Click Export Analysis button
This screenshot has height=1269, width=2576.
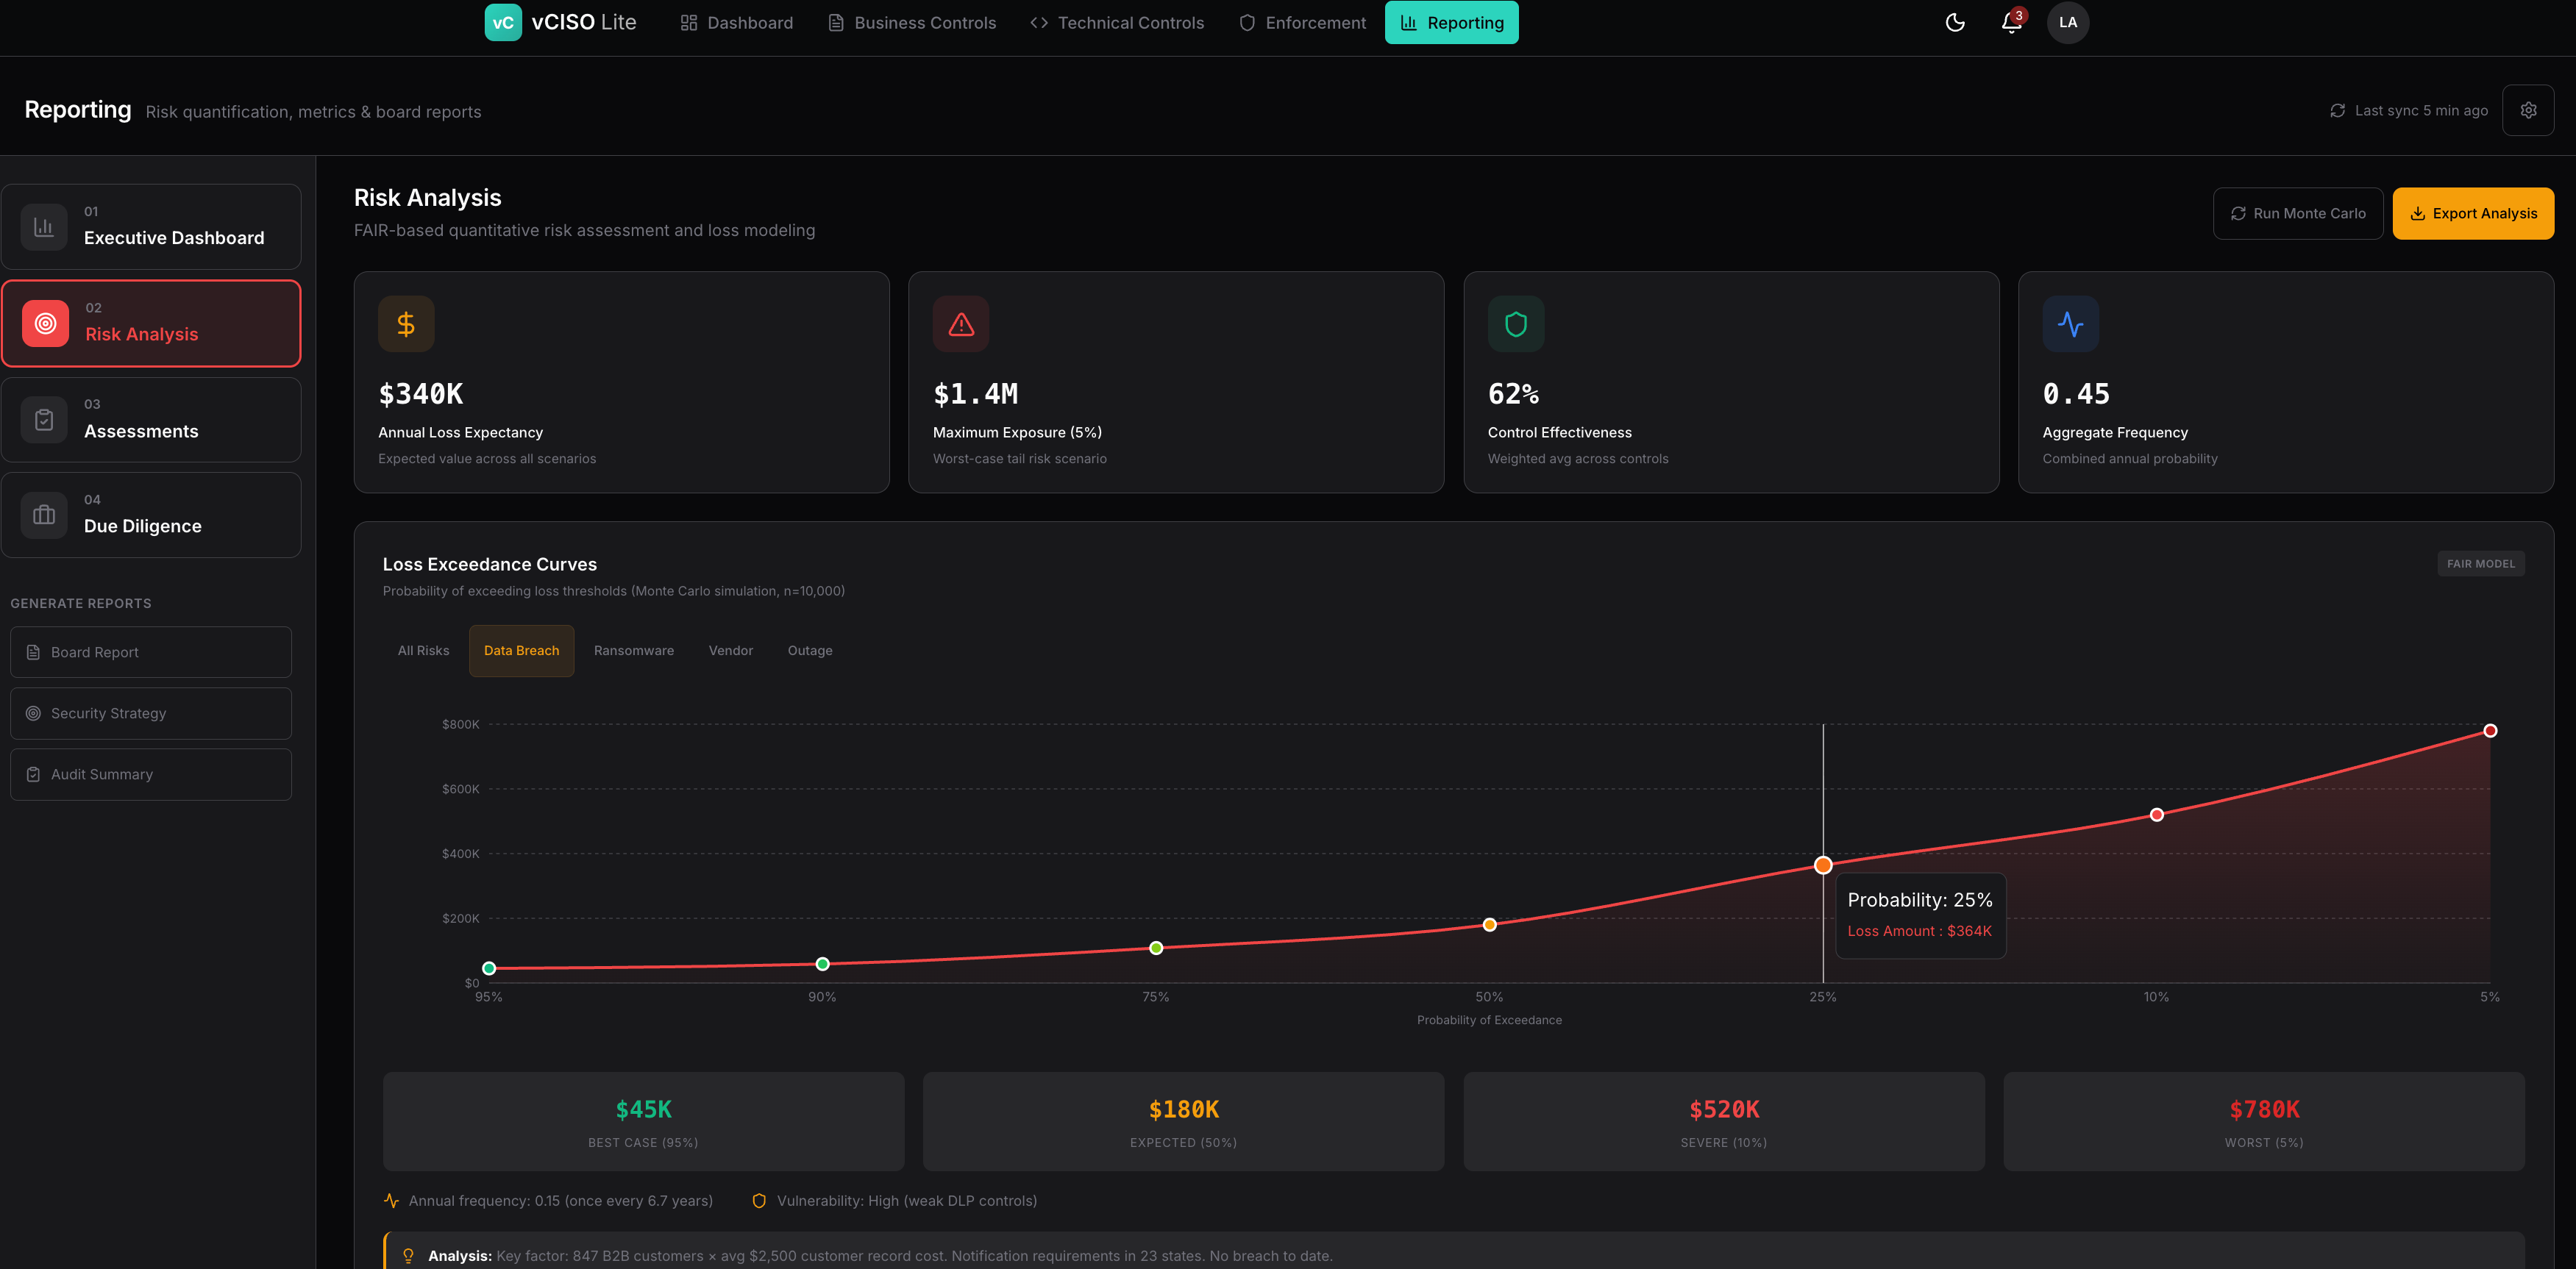click(x=2472, y=214)
